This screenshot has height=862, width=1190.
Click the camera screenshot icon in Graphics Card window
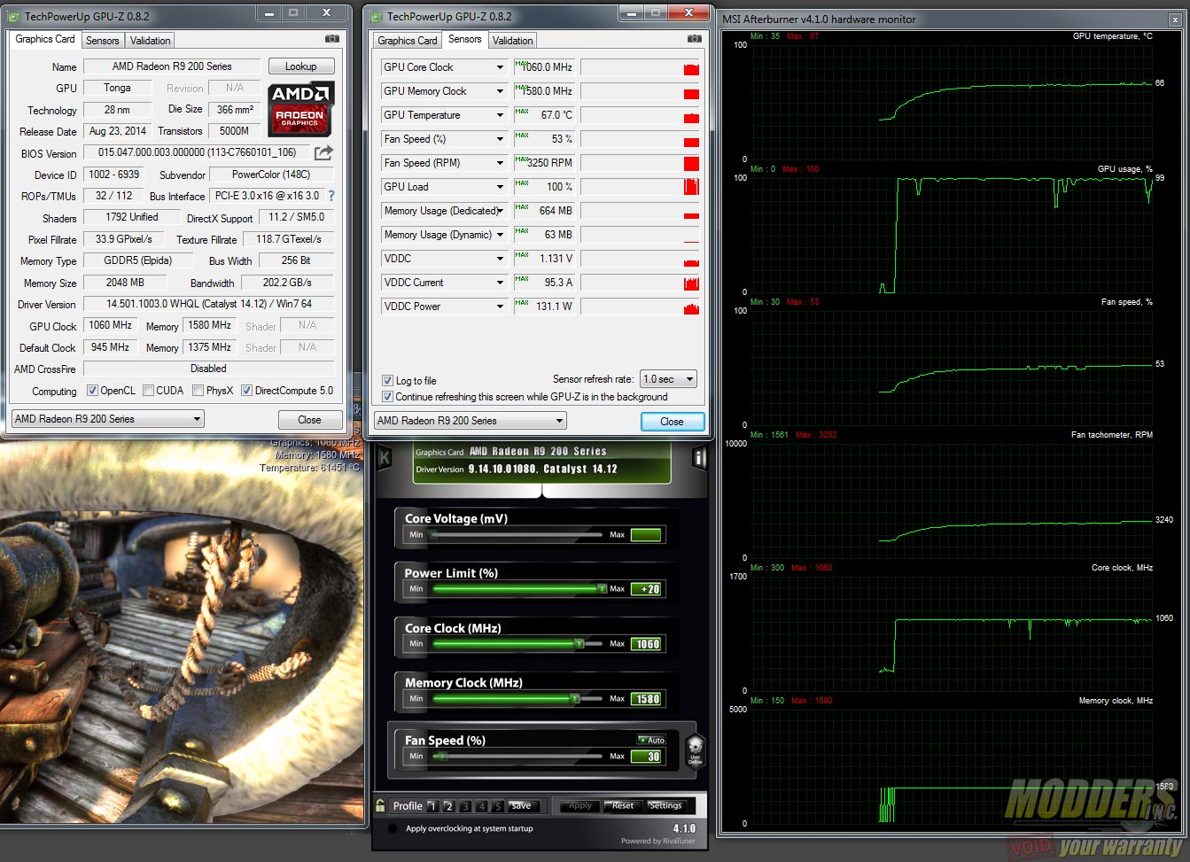point(332,39)
